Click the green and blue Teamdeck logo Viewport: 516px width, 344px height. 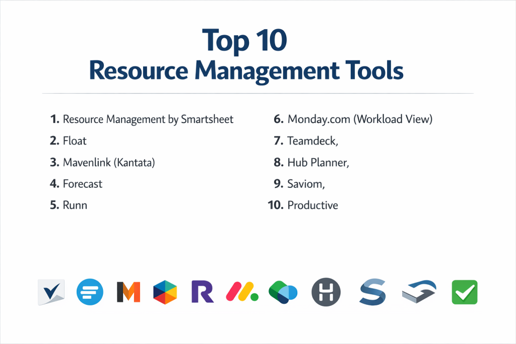[283, 292]
